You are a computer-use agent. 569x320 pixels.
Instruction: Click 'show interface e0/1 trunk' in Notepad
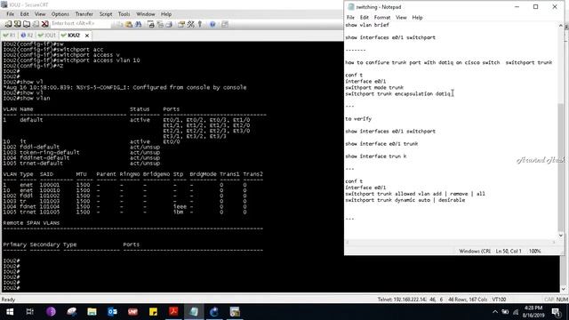tap(381, 144)
